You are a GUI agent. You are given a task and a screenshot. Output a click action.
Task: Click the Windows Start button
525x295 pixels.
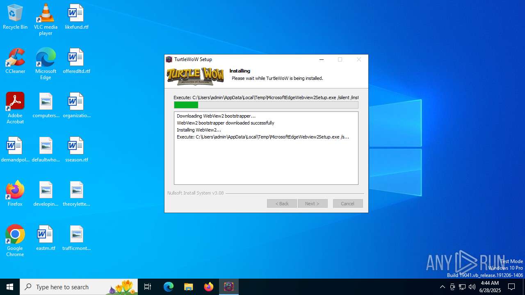tap(10, 287)
